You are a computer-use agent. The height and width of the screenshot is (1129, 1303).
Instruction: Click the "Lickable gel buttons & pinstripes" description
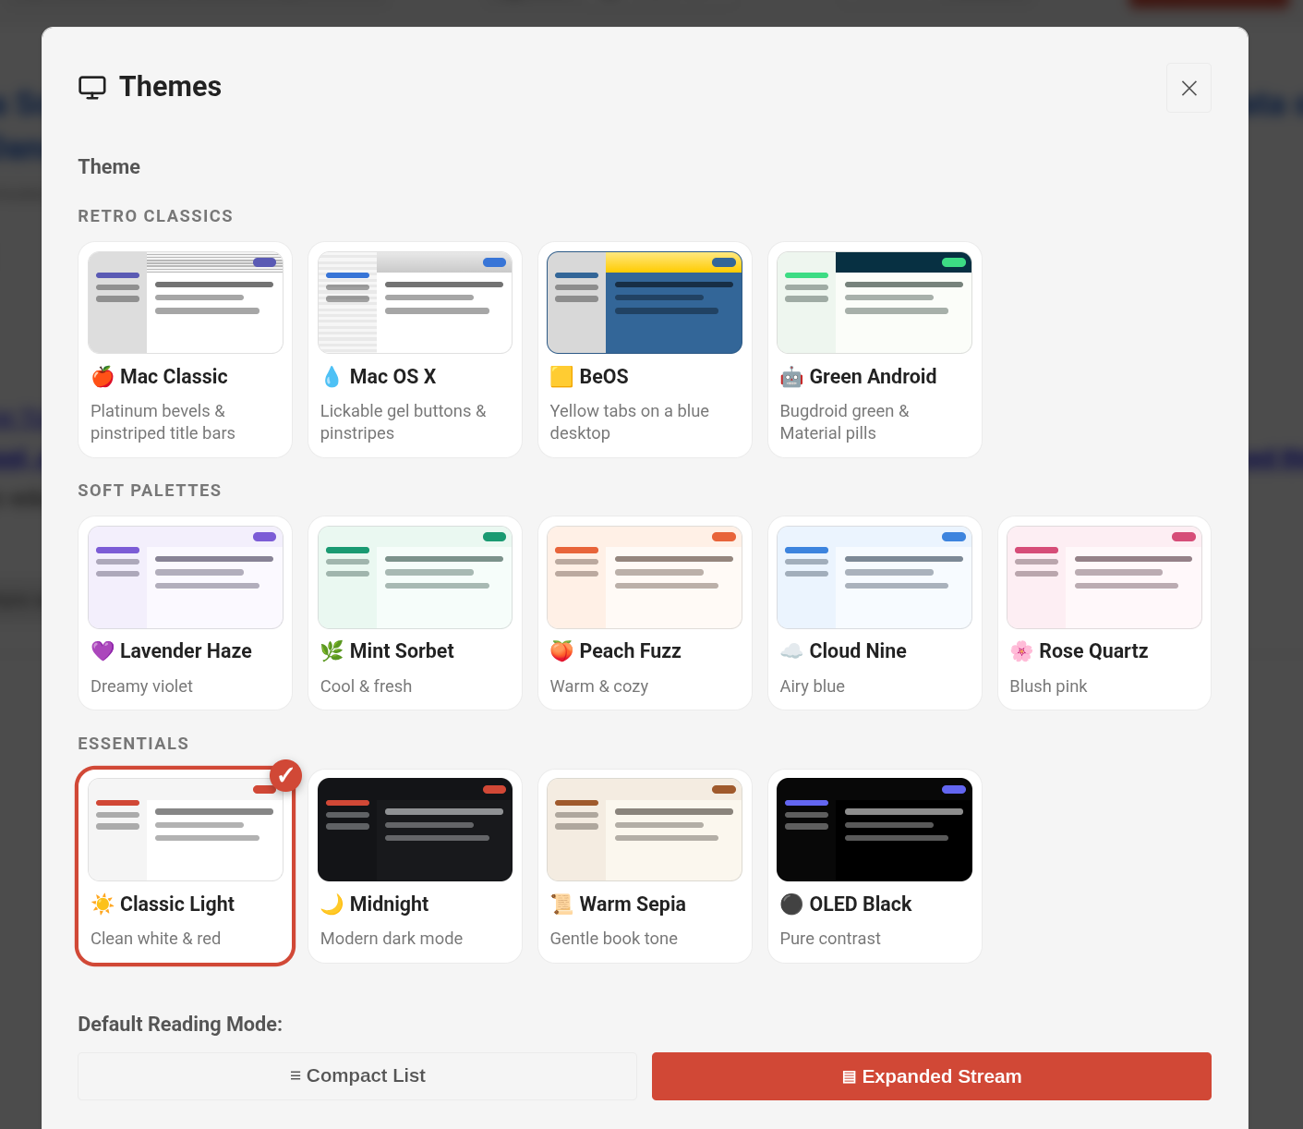pos(404,422)
